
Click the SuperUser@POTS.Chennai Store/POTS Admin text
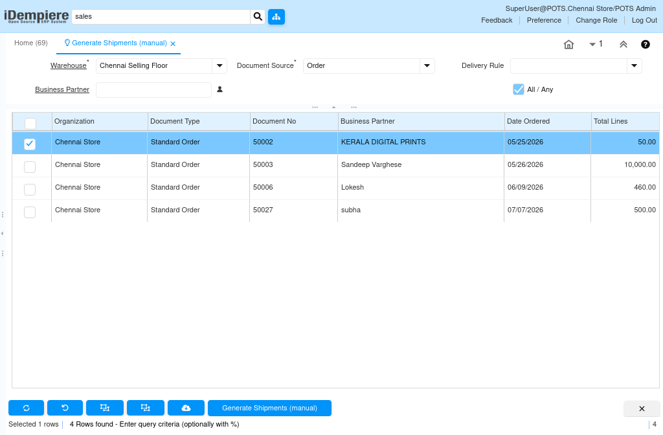point(581,8)
